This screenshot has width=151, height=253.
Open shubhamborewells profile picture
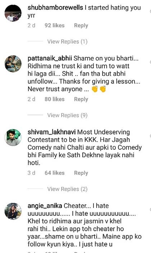[13, 13]
